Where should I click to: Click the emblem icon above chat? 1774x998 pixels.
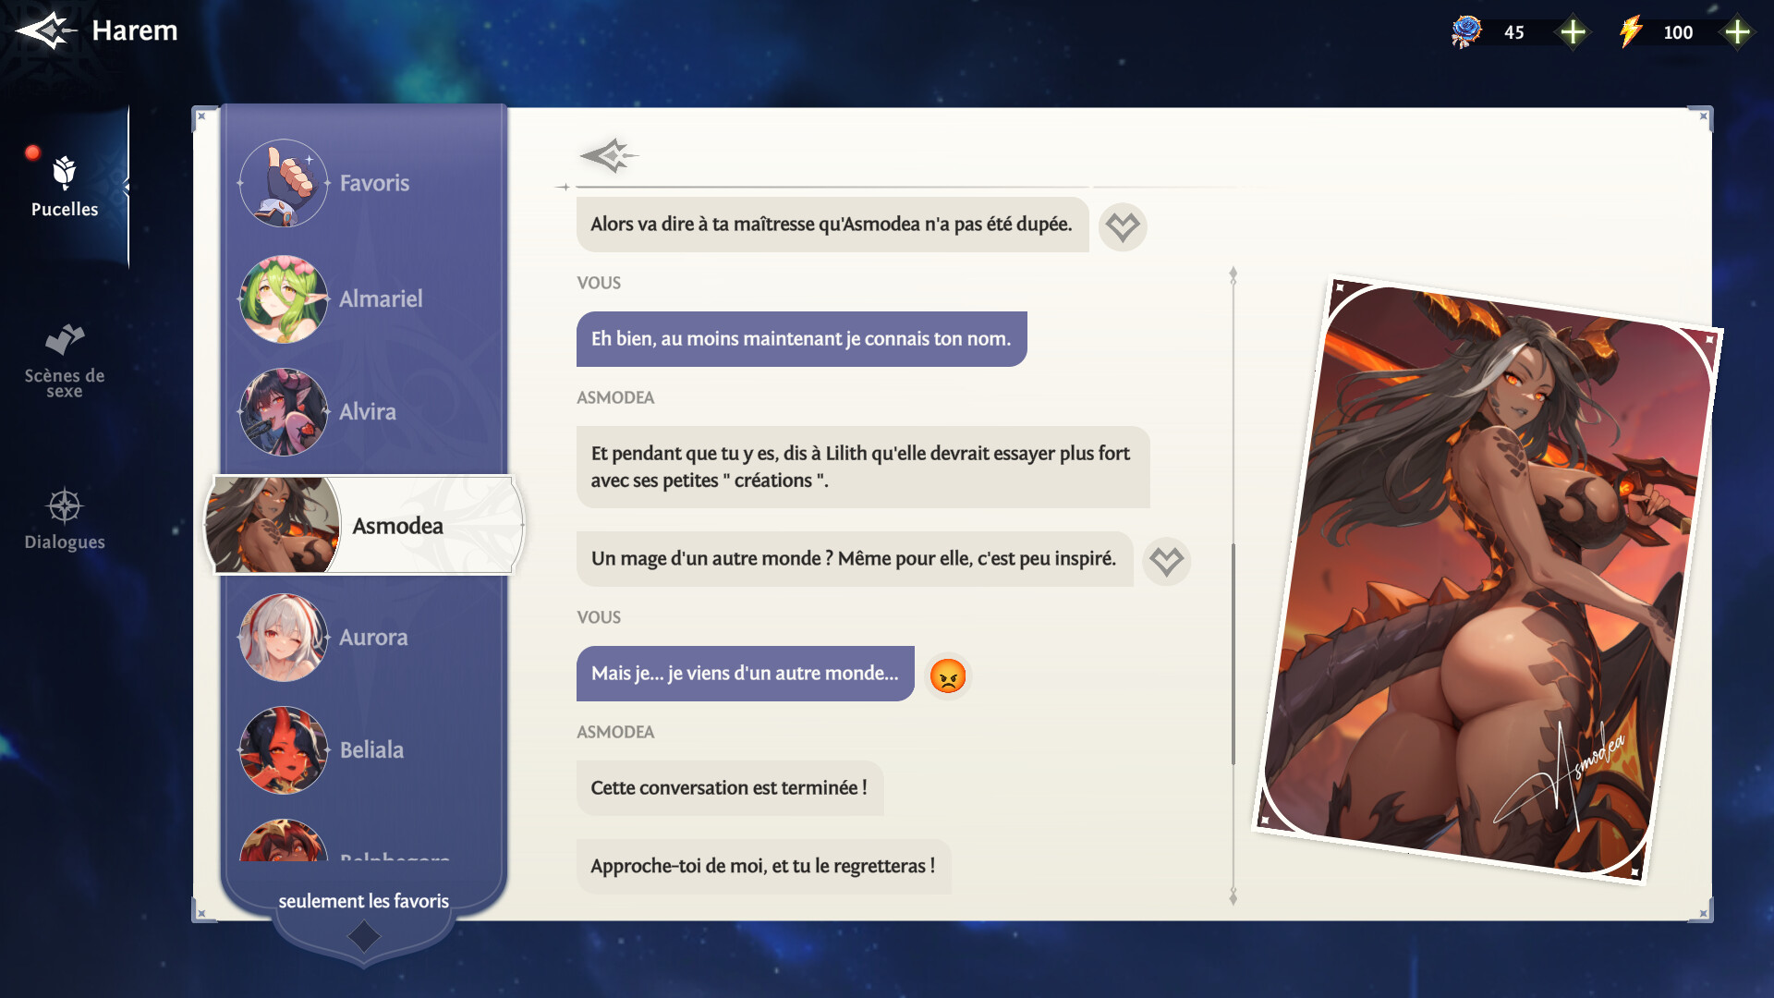tap(608, 155)
